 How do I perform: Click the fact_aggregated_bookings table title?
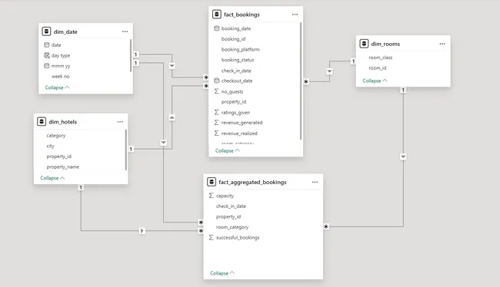tap(252, 182)
